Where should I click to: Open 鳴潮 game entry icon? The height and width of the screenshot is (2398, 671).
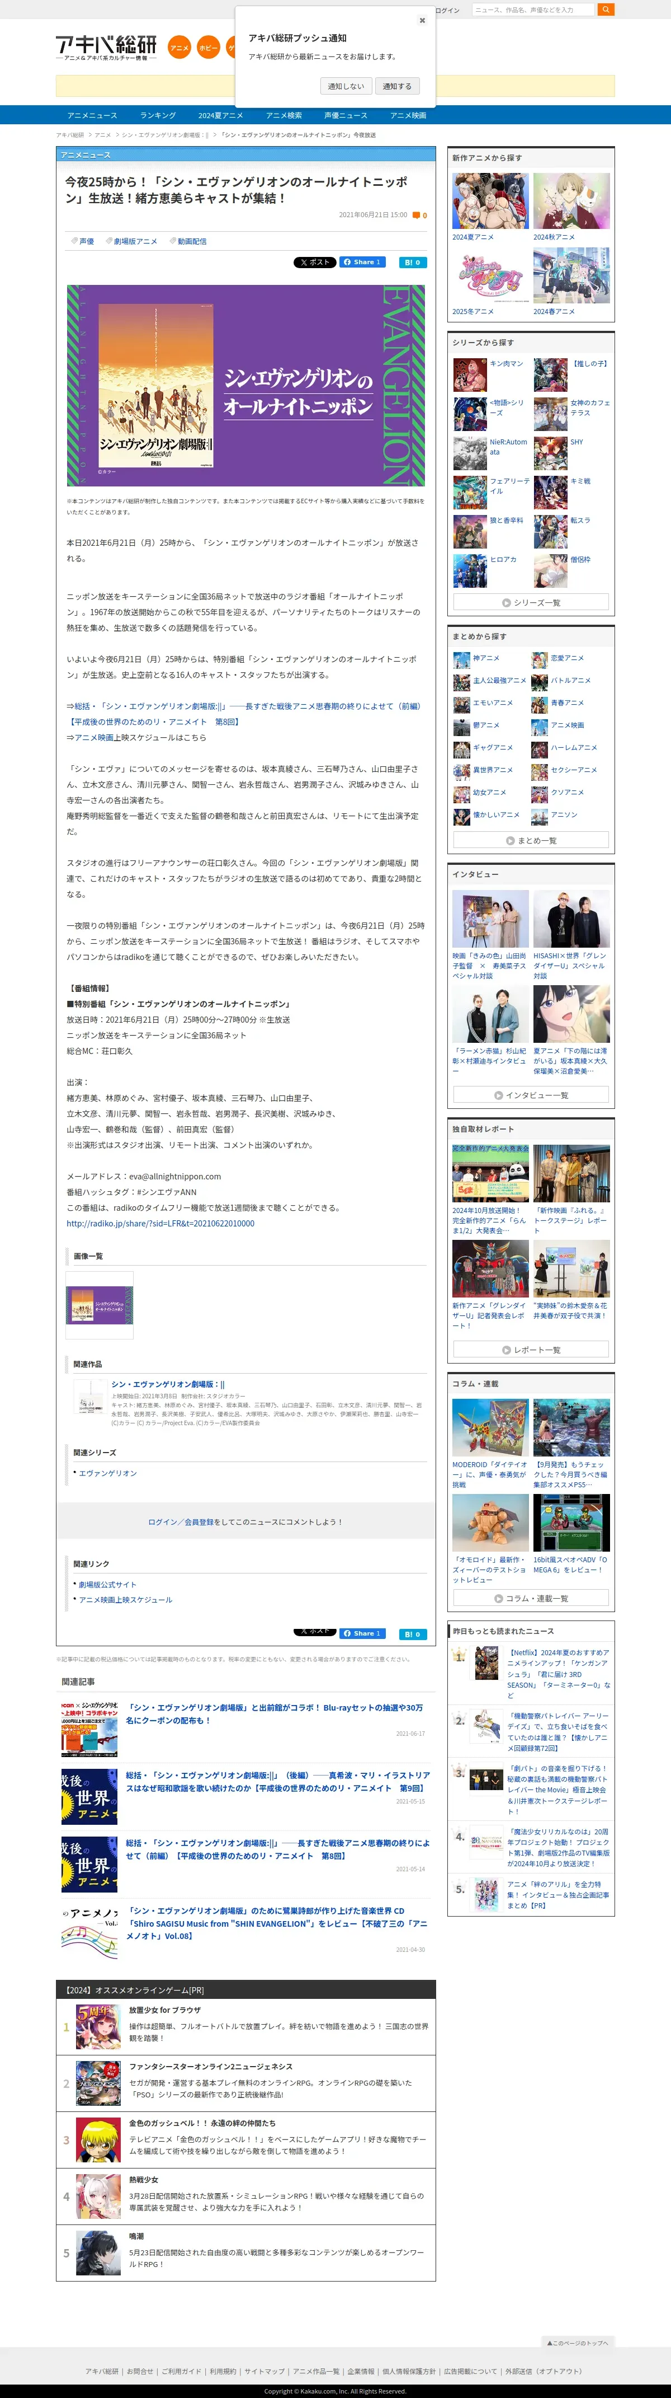(98, 2253)
